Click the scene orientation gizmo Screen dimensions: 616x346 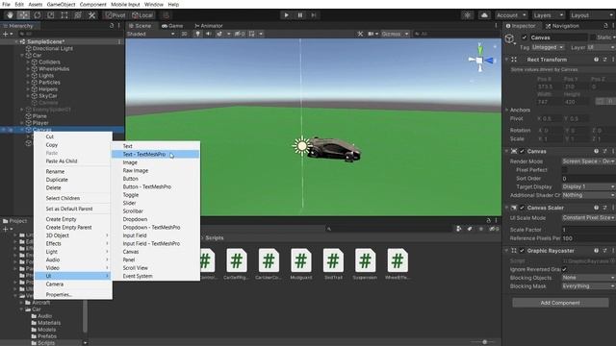(480, 60)
